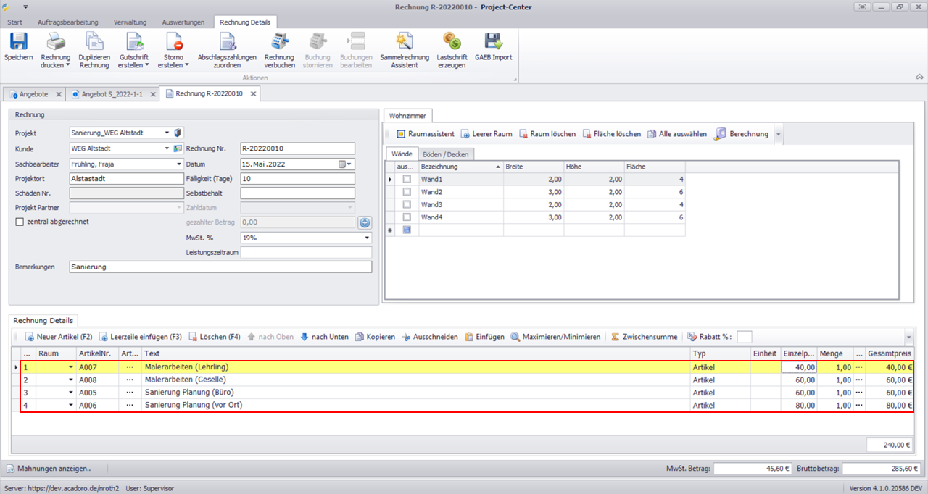Open the Datum calendar dropdown
Screen dimensions: 928x494
tap(349, 164)
